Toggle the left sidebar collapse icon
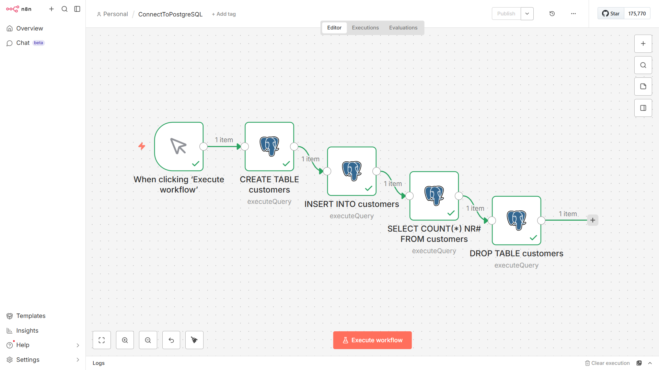The width and height of the screenshot is (659, 370). click(77, 9)
